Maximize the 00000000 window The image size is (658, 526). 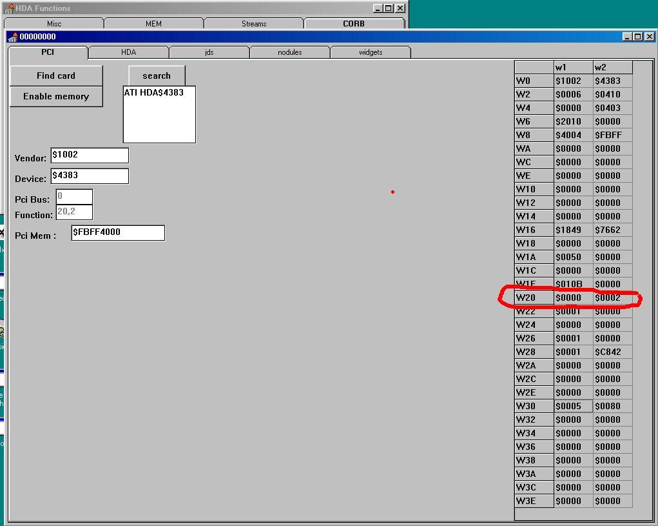pos(638,37)
